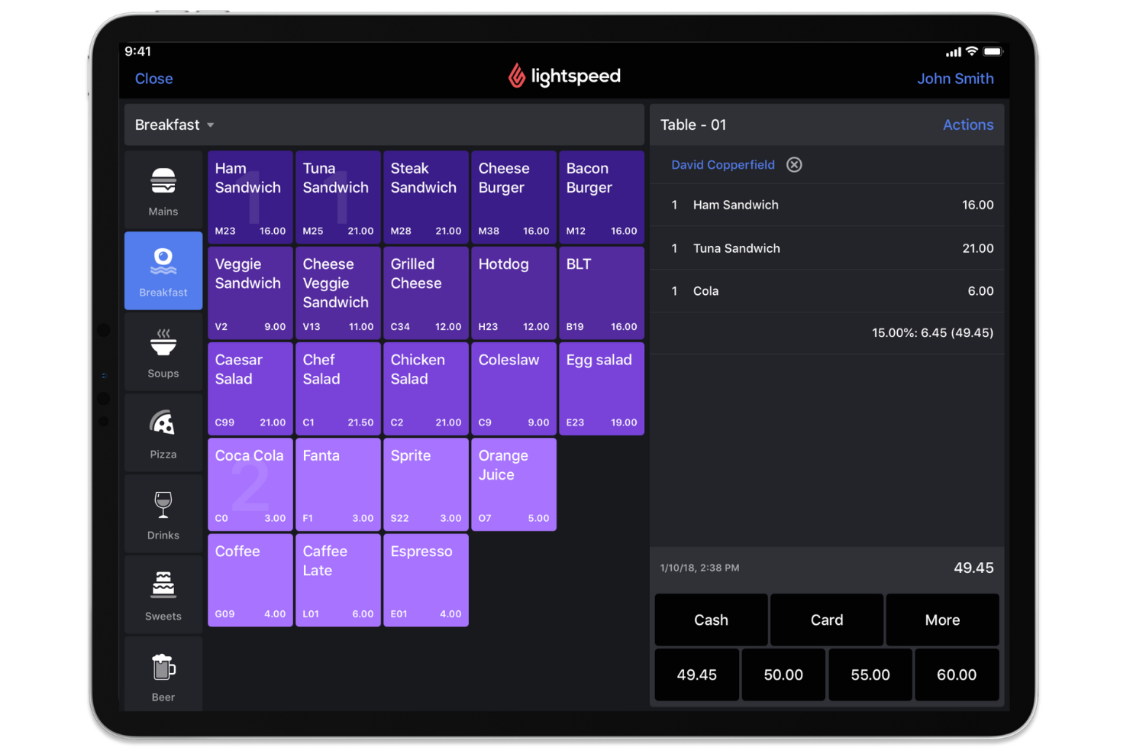Select the Breakfast category icon
Image resolution: width=1130 pixels, height=754 pixels.
coord(163,270)
